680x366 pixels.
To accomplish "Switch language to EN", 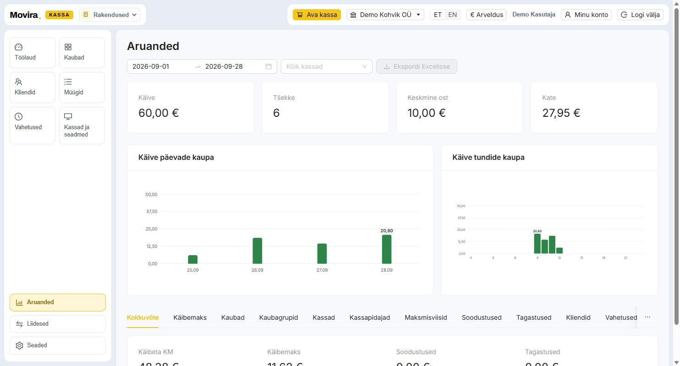I will pyautogui.click(x=452, y=15).
